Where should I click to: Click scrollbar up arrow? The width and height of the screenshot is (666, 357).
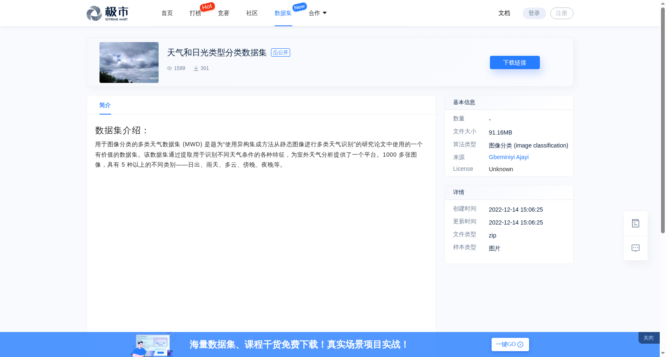tap(663, 3)
